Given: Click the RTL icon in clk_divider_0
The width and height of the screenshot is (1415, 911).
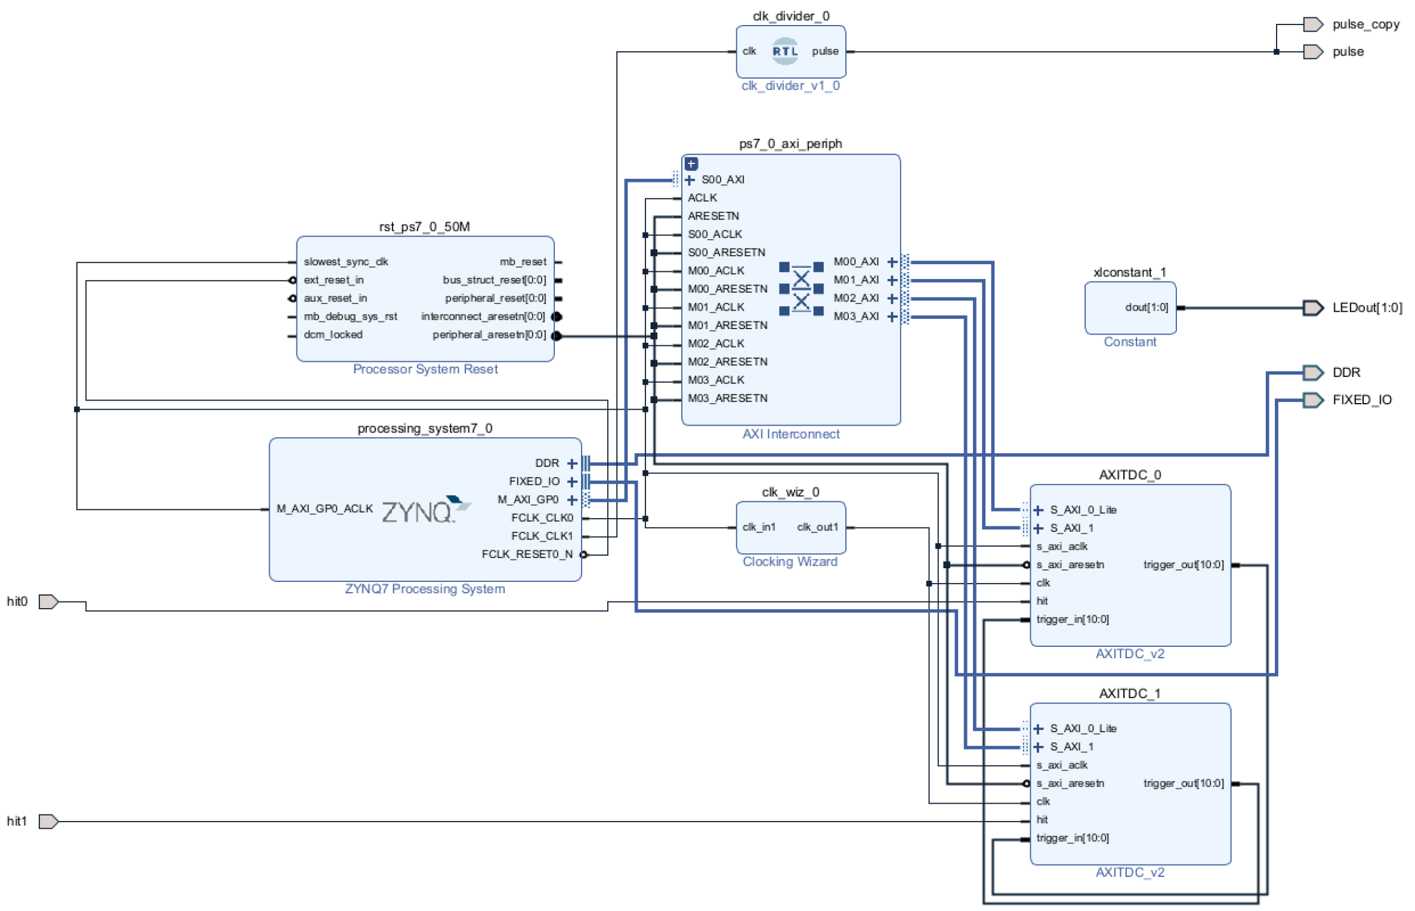Looking at the screenshot, I should coord(784,51).
